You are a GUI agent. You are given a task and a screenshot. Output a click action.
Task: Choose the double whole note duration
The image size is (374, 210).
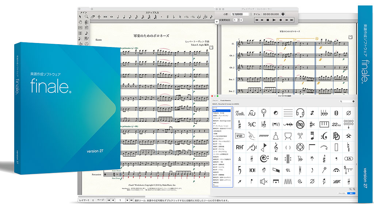point(105,17)
